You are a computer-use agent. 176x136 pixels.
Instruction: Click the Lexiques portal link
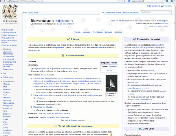click(x=87, y=32)
